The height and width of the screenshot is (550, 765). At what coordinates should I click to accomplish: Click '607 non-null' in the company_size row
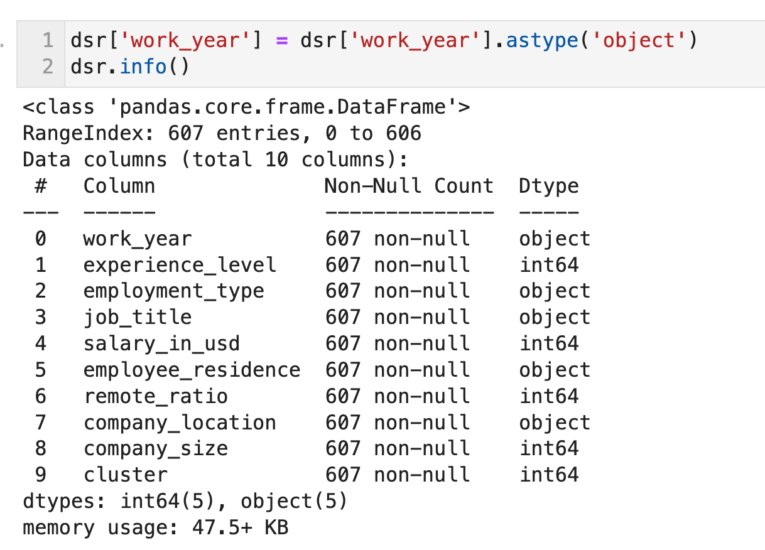pos(397,448)
